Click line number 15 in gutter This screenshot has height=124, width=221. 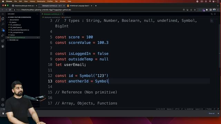point(50,92)
